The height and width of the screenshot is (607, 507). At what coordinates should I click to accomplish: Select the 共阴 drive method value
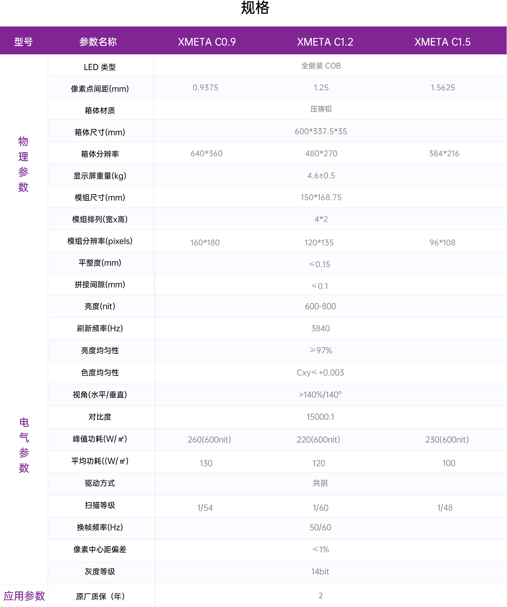pos(320,483)
